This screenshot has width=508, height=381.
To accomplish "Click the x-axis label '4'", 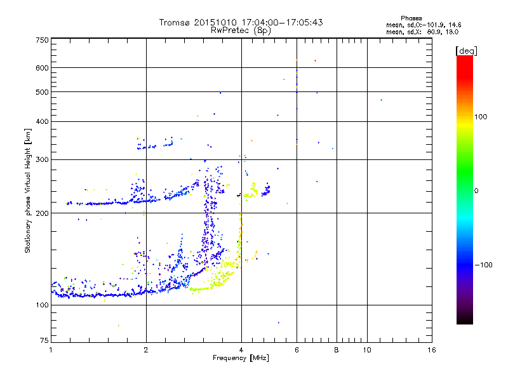I will click(241, 350).
